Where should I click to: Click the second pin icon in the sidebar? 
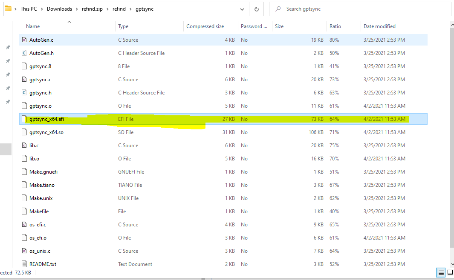pyautogui.click(x=7, y=61)
